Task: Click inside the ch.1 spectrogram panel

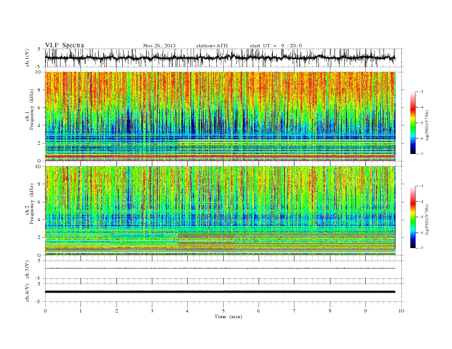Action: [x=220, y=116]
